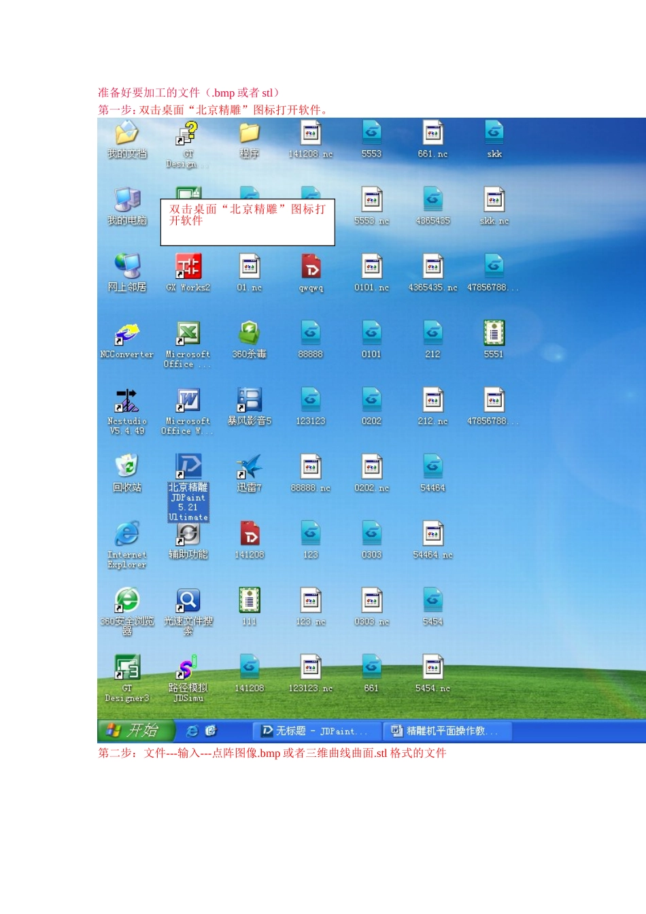Viewport: 646px width, 914px height.
Task: Click the GT Designer3 shortcut icon
Action: (x=127, y=678)
